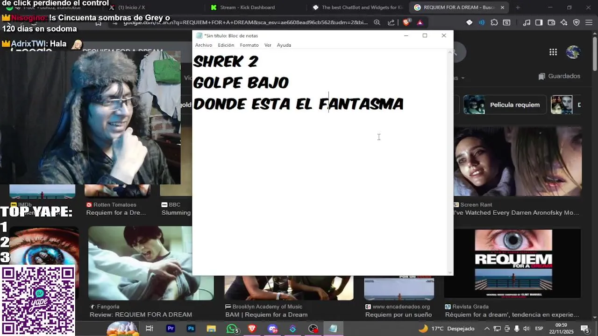Click the Yape QR code in stream overlay
Screen dimensions: 598x336
click(38, 301)
